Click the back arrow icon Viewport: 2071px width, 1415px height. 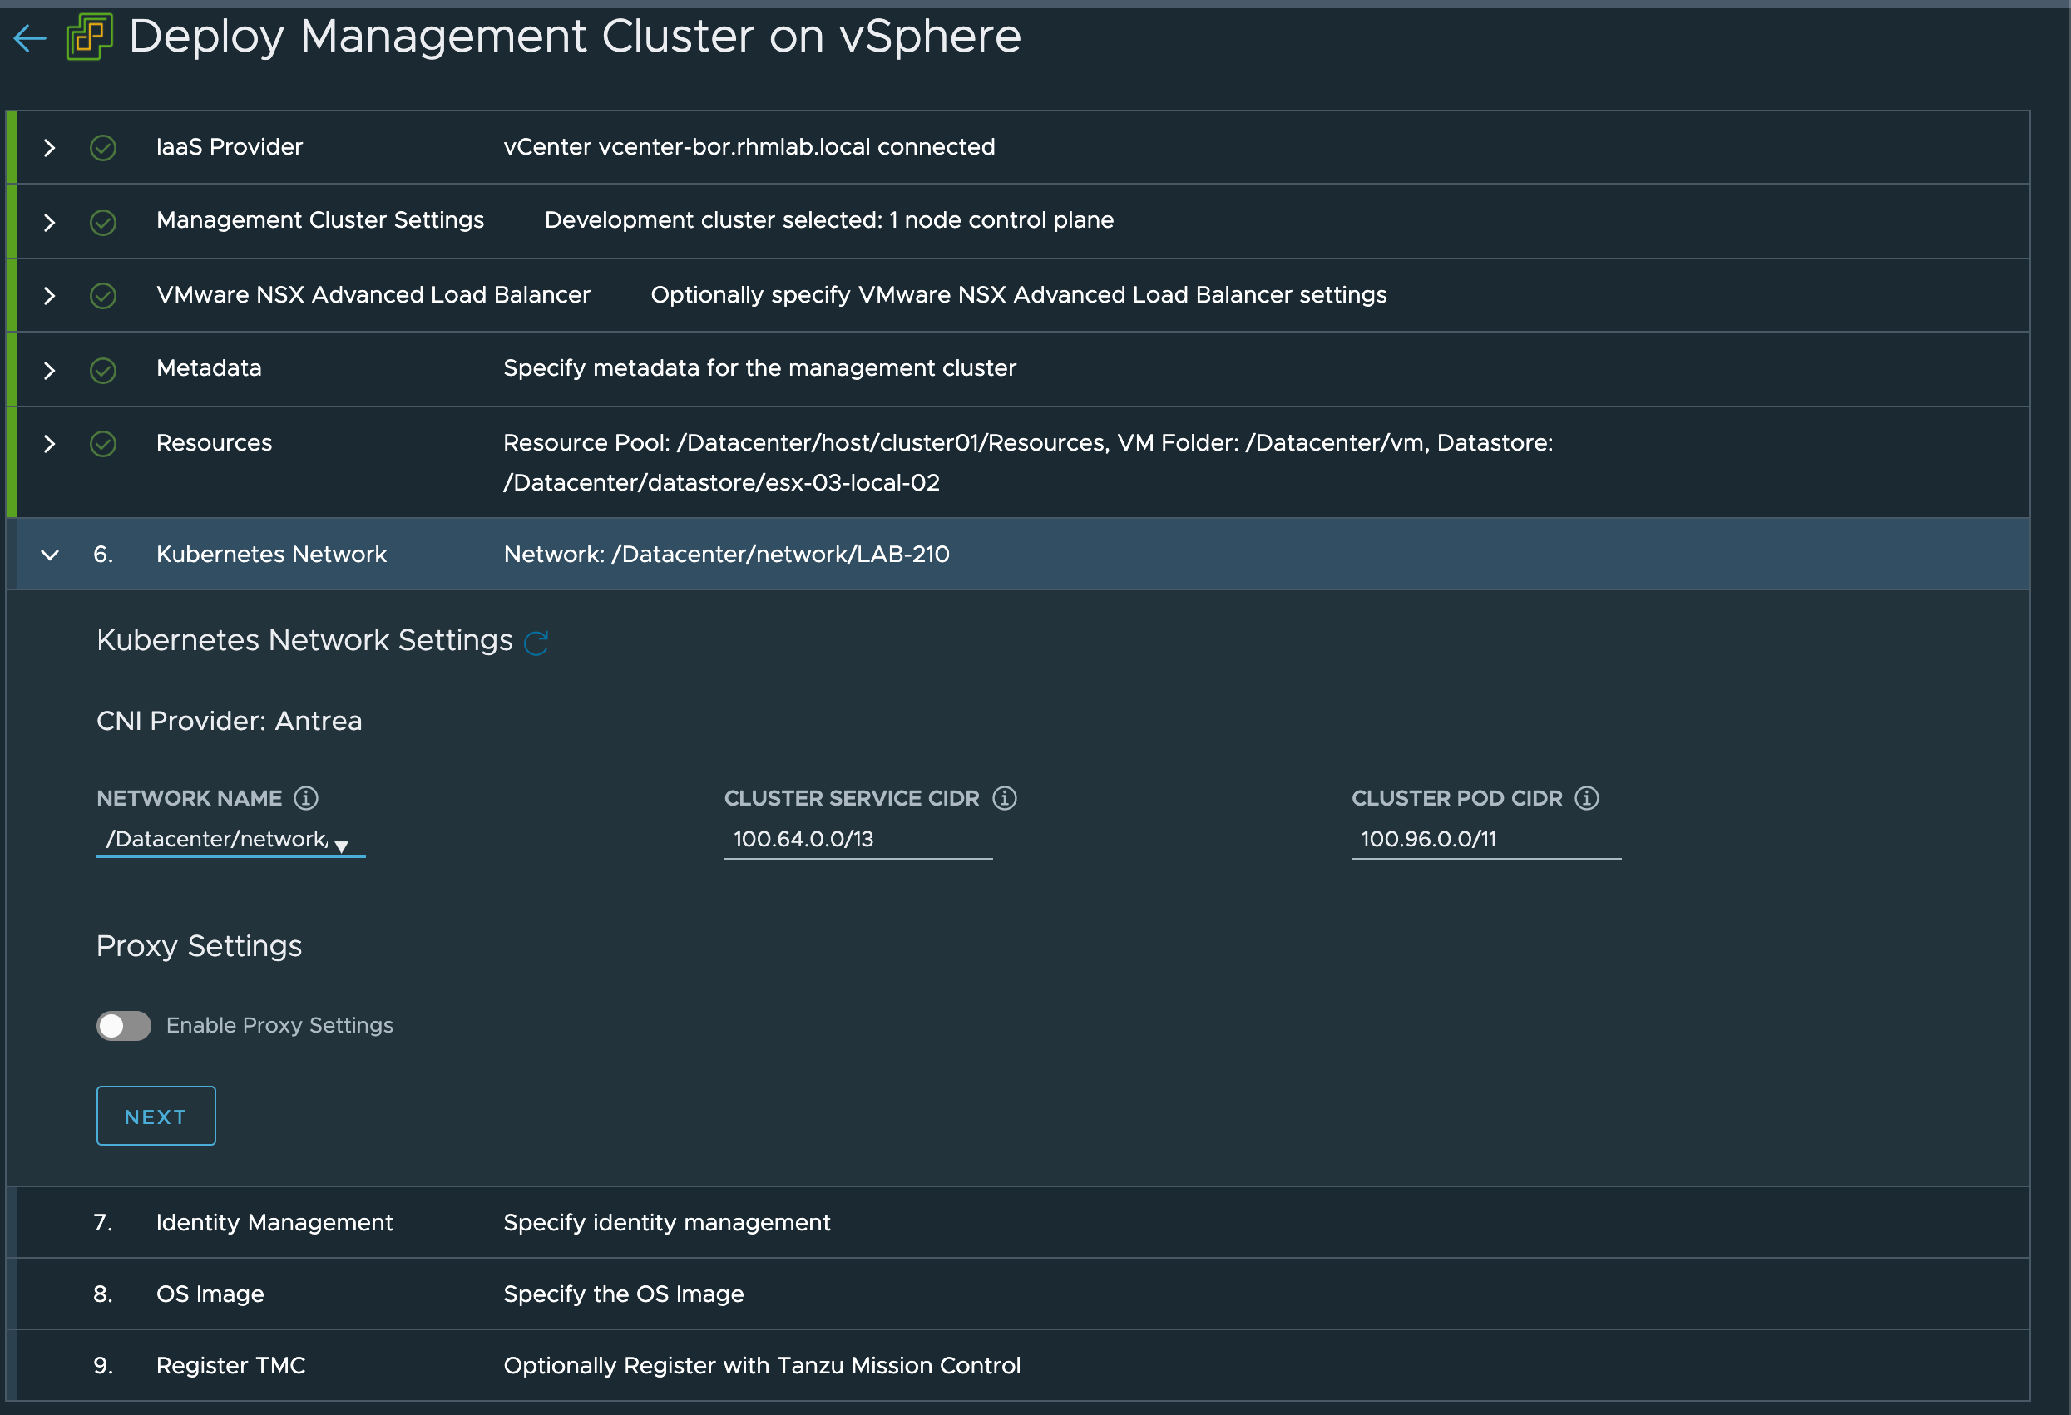(x=29, y=38)
